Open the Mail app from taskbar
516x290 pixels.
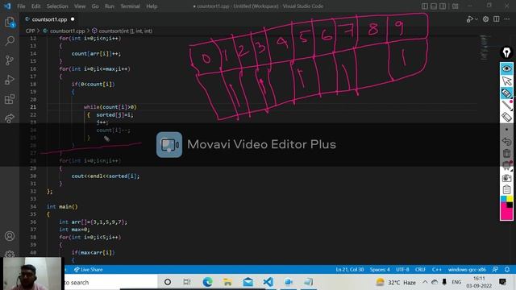tap(248, 282)
